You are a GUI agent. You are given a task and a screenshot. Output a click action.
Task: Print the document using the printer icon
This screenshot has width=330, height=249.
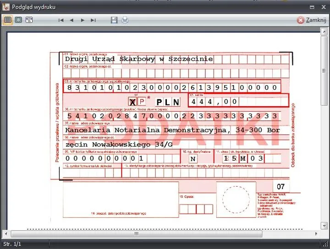[125, 20]
